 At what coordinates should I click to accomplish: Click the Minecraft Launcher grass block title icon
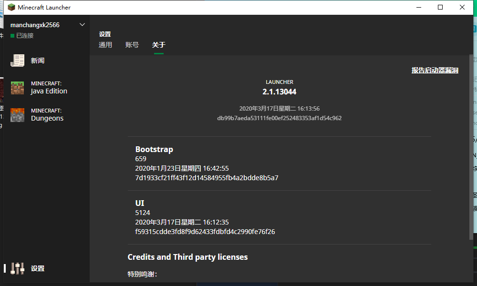click(11, 7)
